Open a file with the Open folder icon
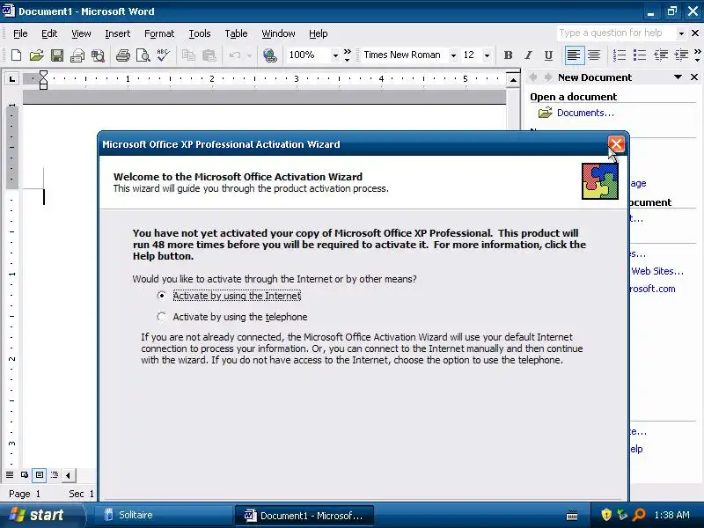 tap(36, 55)
